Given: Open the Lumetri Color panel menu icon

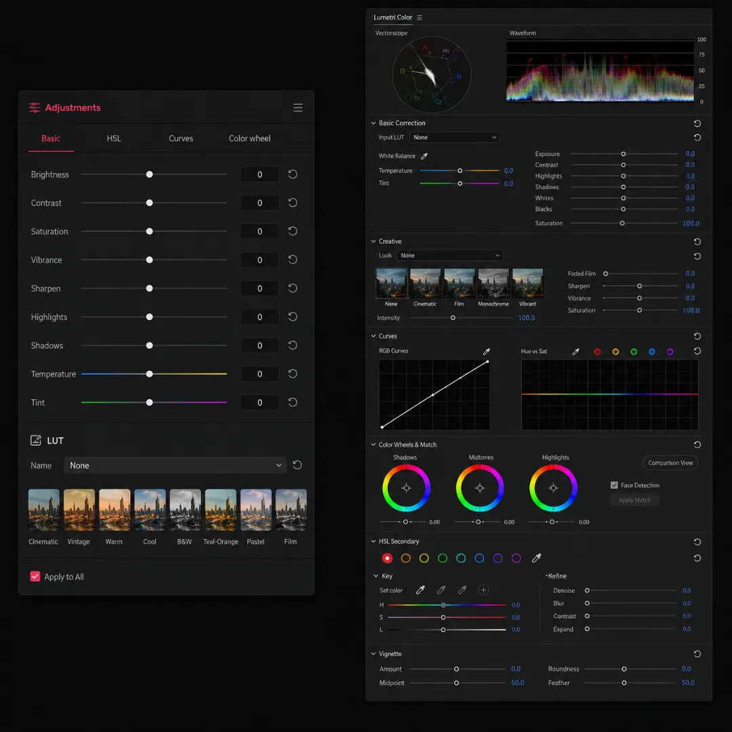Looking at the screenshot, I should 420,18.
